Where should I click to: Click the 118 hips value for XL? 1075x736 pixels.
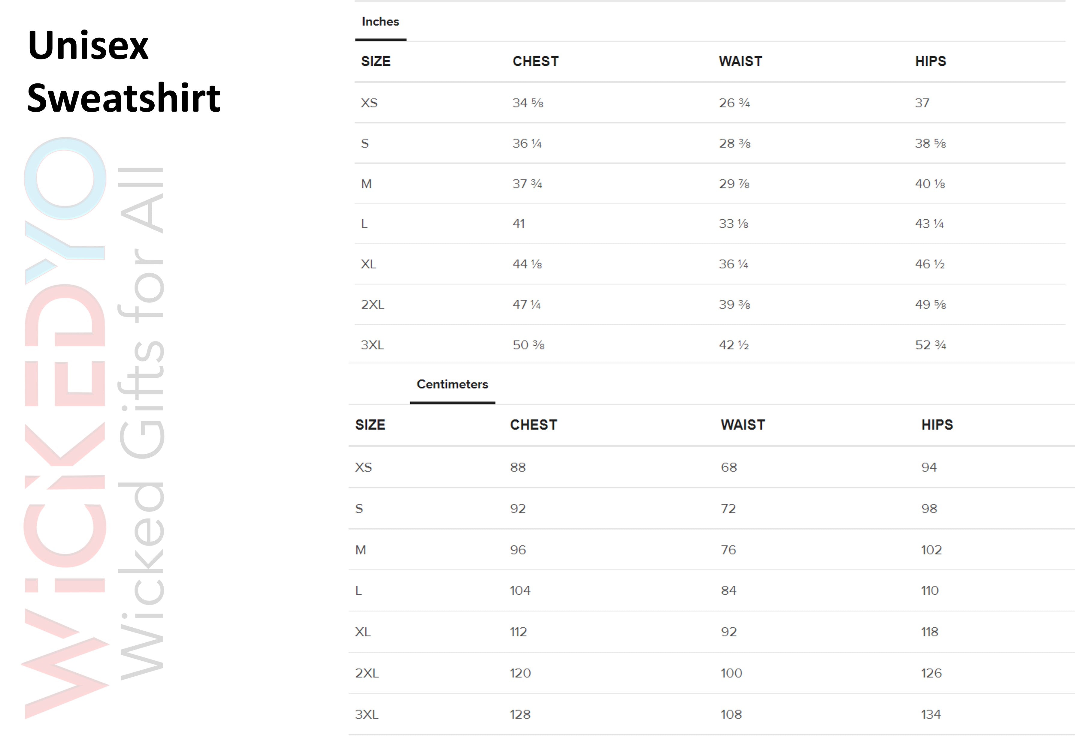[929, 632]
